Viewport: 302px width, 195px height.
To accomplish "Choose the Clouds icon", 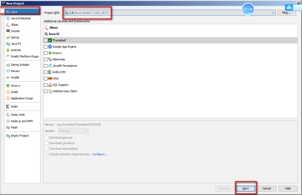I will (8, 31).
